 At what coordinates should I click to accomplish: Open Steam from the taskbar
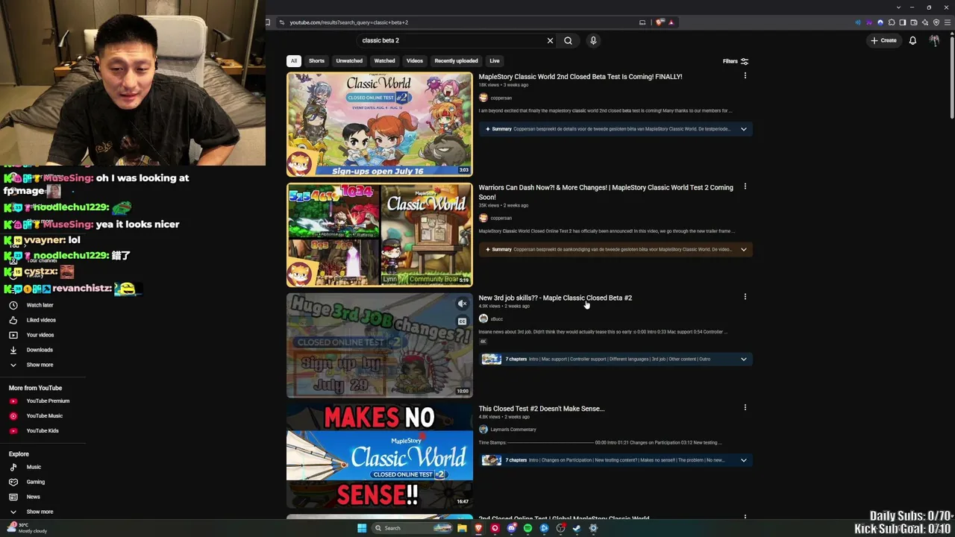point(577,528)
